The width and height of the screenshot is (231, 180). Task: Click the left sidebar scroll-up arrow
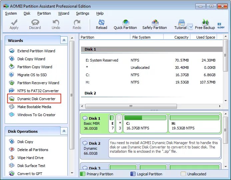[x=72, y=38]
